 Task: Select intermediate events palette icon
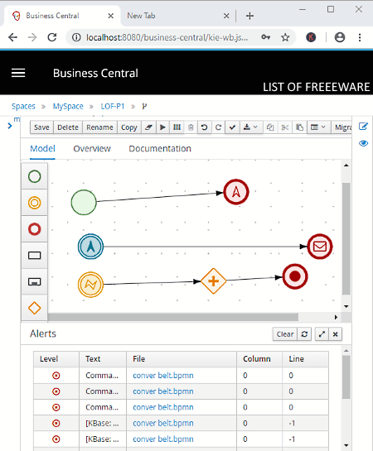point(35,203)
